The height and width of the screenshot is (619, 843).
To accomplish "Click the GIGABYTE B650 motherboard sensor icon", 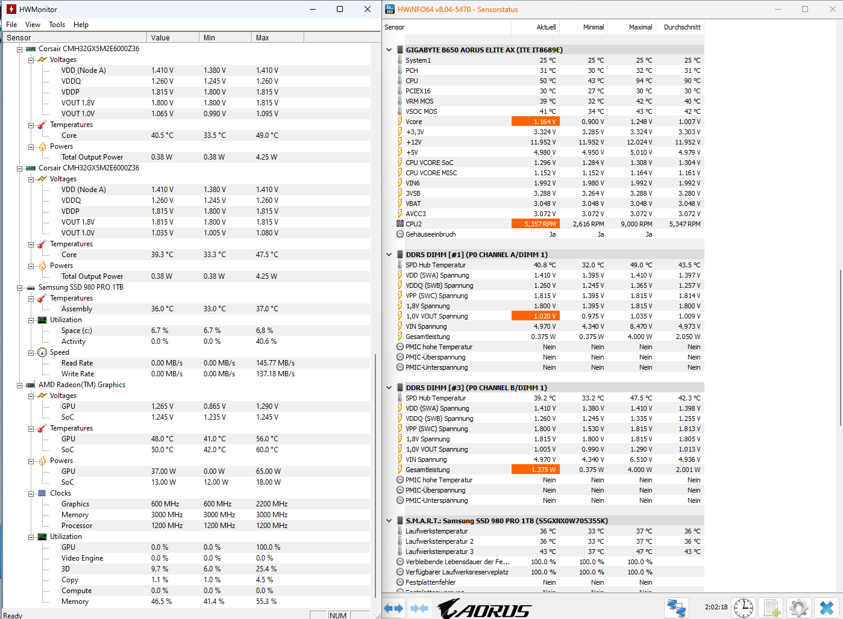I will point(400,50).
